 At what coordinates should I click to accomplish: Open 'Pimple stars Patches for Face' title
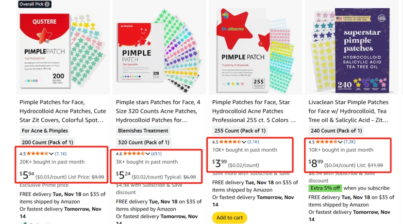(x=158, y=111)
